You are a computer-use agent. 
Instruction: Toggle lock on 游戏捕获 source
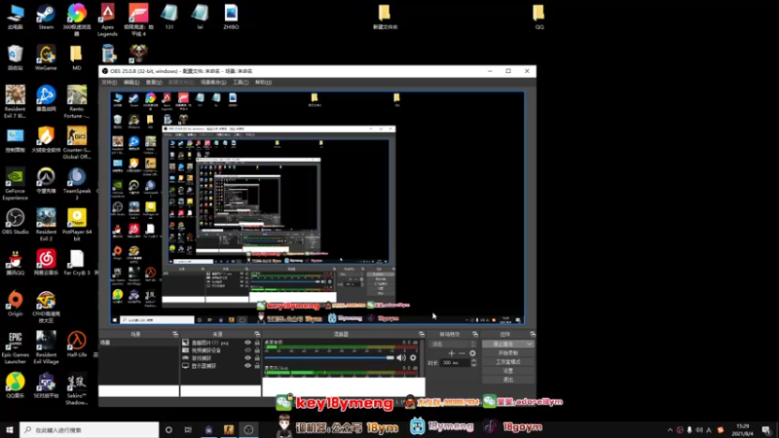click(x=257, y=357)
